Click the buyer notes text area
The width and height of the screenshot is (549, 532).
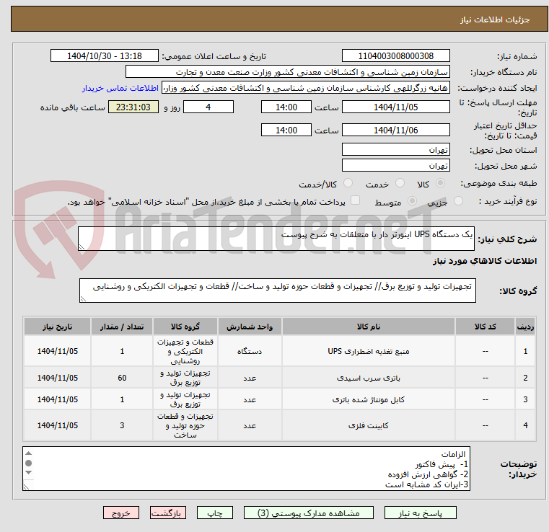246,469
